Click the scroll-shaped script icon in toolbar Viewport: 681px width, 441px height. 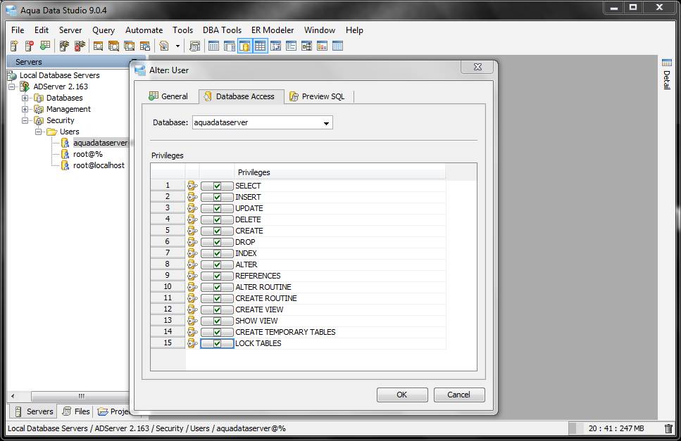coord(194,46)
